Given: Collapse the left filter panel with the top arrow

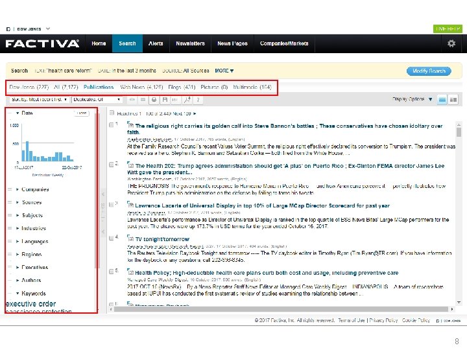Looking at the screenshot, I should click(103, 194).
